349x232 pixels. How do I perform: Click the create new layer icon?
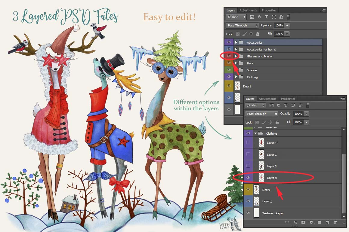click(x=327, y=222)
